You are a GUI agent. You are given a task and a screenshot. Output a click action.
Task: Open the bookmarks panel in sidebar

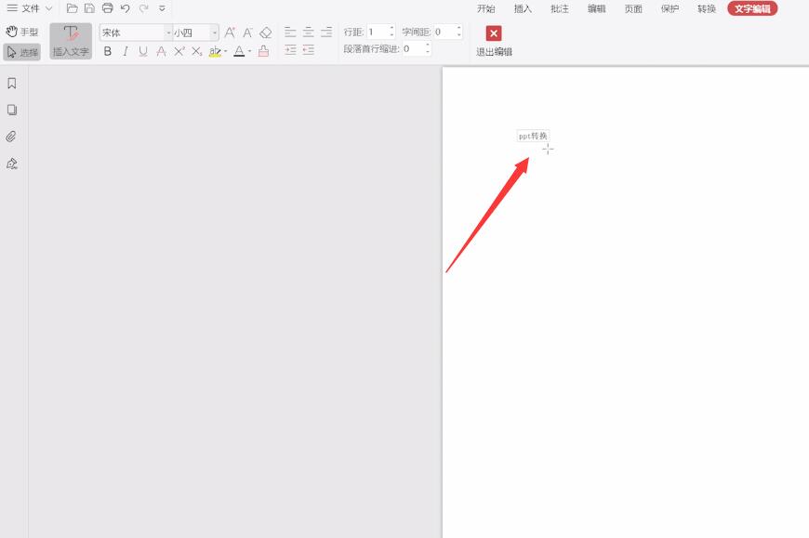coord(12,83)
